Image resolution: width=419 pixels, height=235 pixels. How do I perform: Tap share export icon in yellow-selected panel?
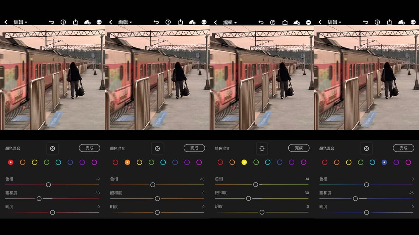(285, 22)
